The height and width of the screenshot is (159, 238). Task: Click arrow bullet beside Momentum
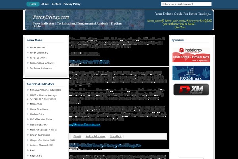[x=28, y=104]
